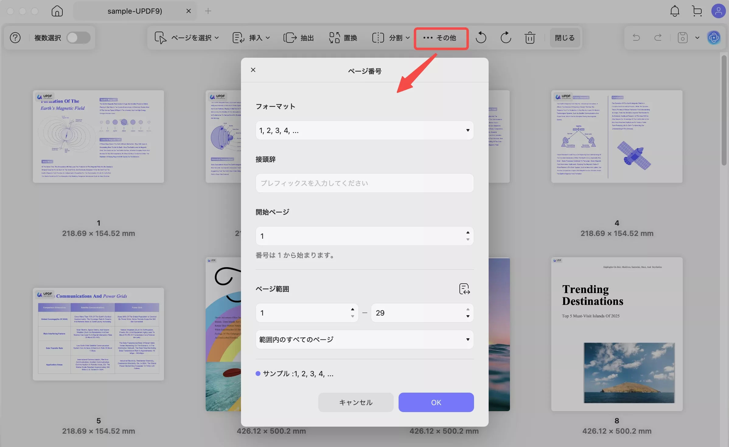Viewport: 729px width, 447px height.
Task: Click the page range selector icon beside ページ範囲
Action: click(464, 289)
